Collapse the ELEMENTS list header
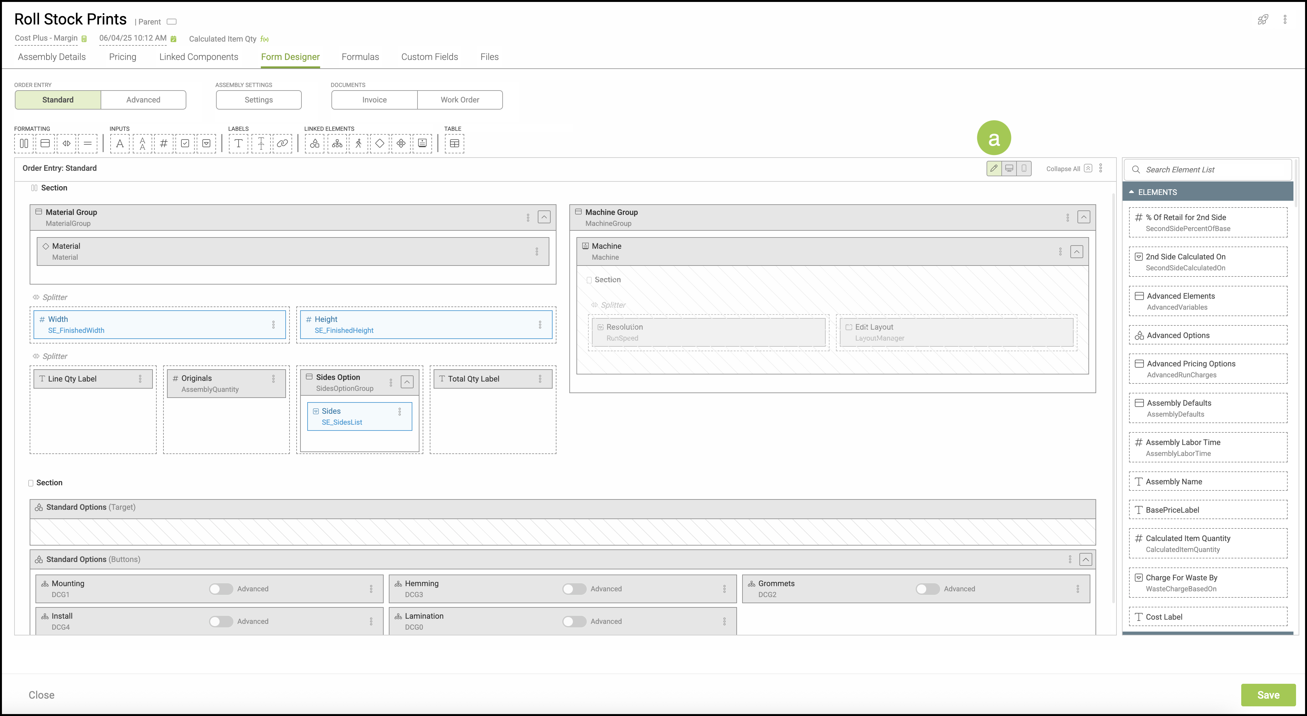The width and height of the screenshot is (1307, 716). (1131, 192)
